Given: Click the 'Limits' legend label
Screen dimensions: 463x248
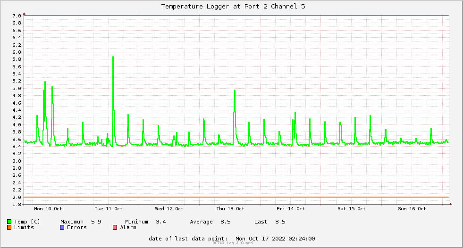Looking at the screenshot, I should pos(24,227).
